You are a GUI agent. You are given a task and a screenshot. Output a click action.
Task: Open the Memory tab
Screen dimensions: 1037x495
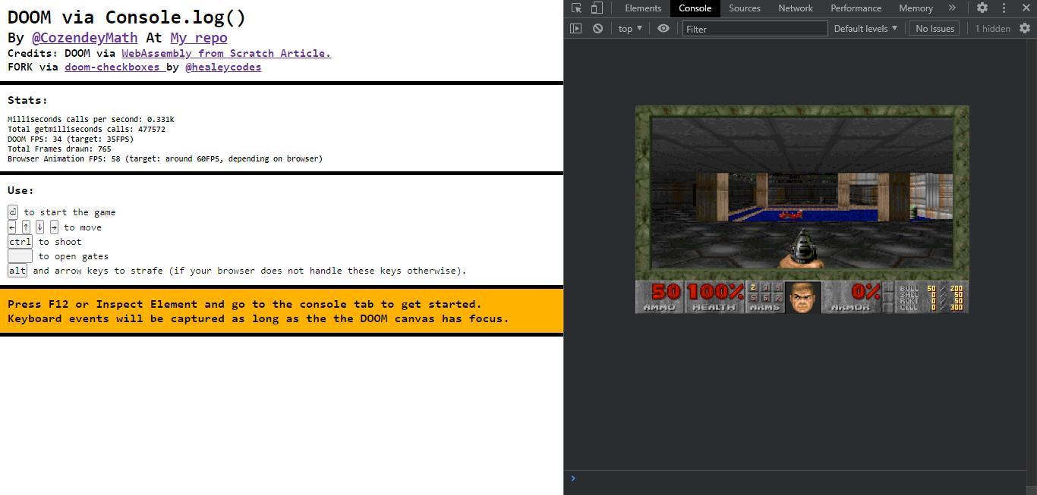tap(916, 8)
